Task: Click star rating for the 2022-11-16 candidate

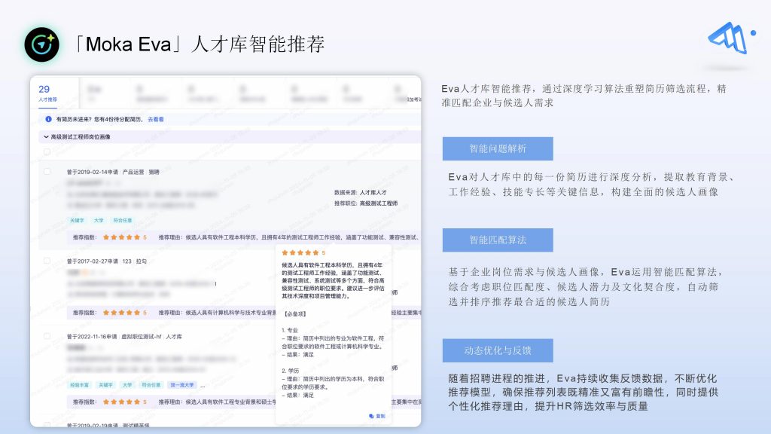Action: point(120,401)
